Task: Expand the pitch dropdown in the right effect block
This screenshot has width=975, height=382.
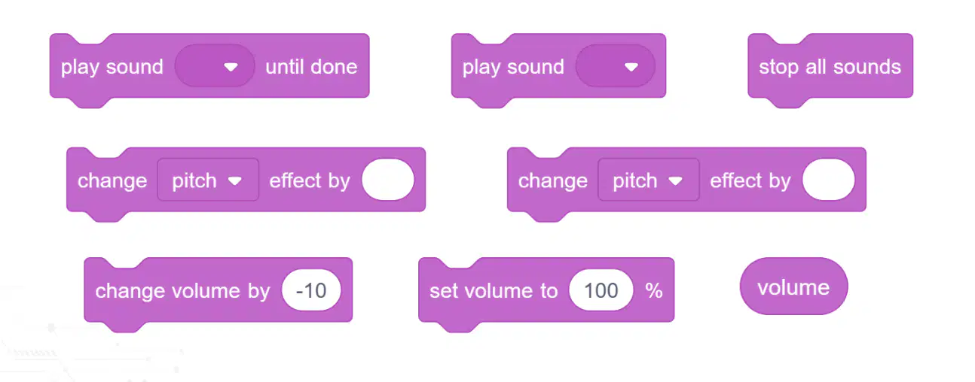Action: click(649, 180)
